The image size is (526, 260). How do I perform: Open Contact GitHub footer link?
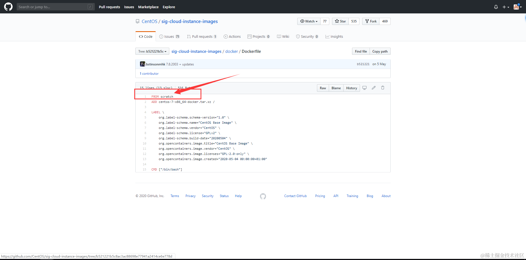295,196
